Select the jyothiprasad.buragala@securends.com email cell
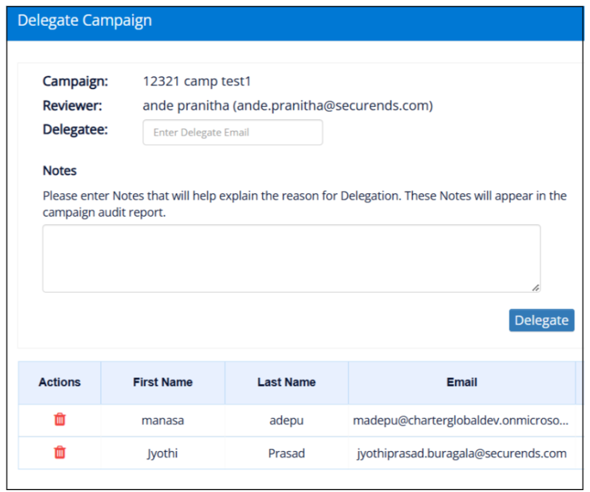Viewport: 590px width, 492px height. [x=462, y=453]
